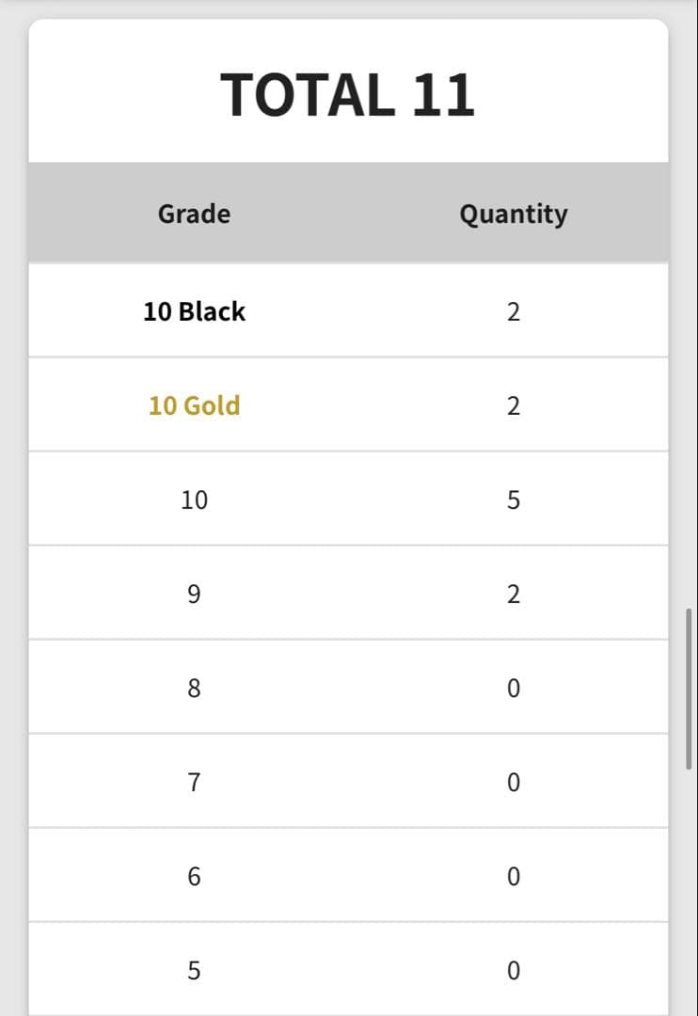Click the quantity in the grade 7 row
This screenshot has height=1016, width=698.
[x=513, y=782]
